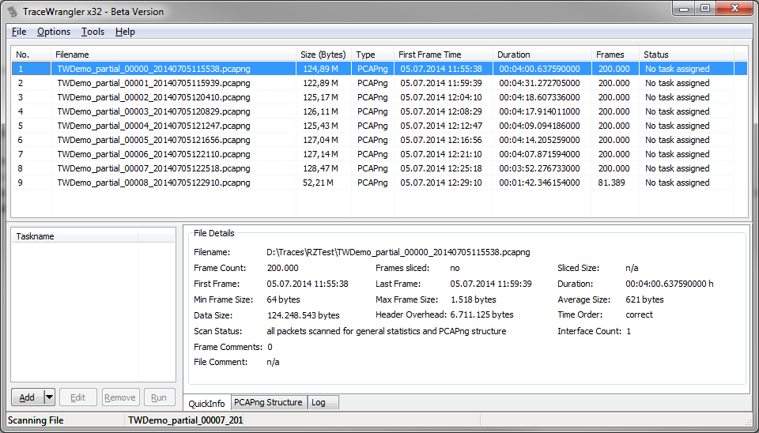Screen dimensions: 759x433
Task: Click the Scanning File status bar entry
Action: (36, 420)
